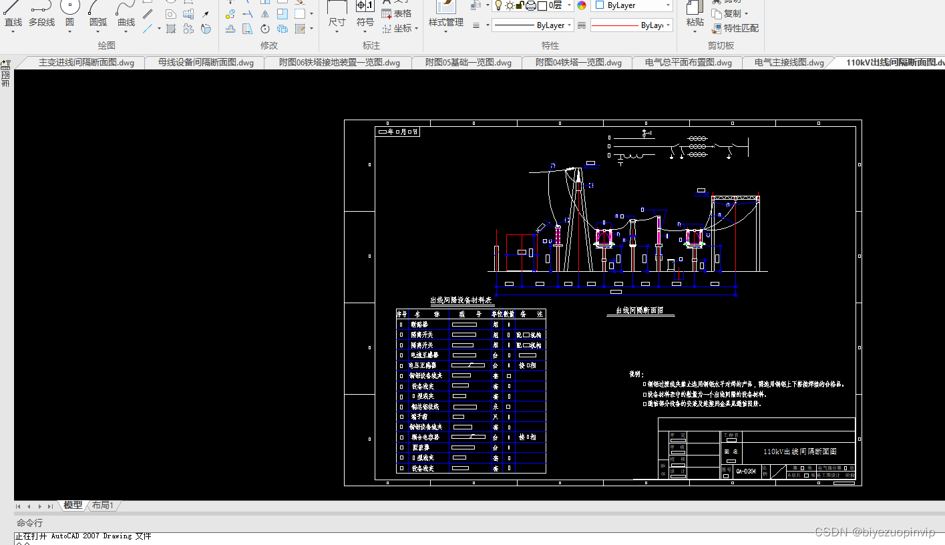
Task: Open the red lineweight ByLayer dropdown
Action: tap(669, 25)
